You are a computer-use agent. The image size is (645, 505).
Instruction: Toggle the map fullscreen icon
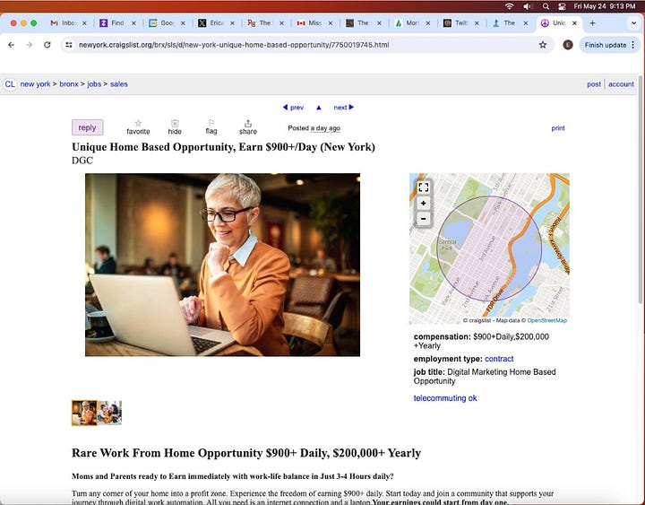(423, 187)
